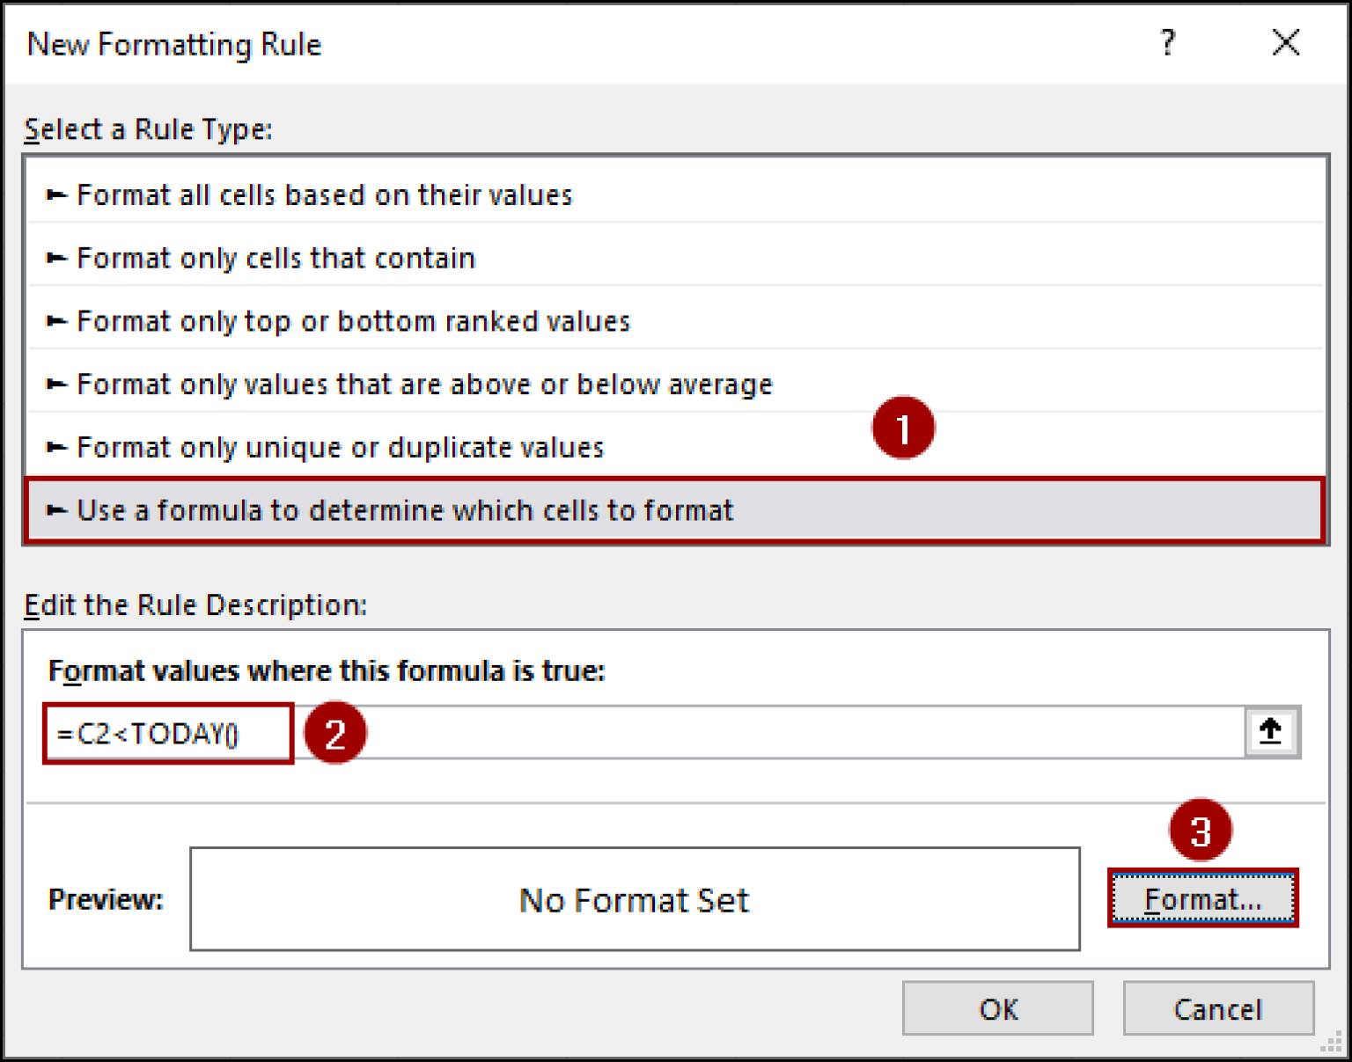1352x1062 pixels.
Task: Close the New Formatting Rule dialog
Action: 1285,42
